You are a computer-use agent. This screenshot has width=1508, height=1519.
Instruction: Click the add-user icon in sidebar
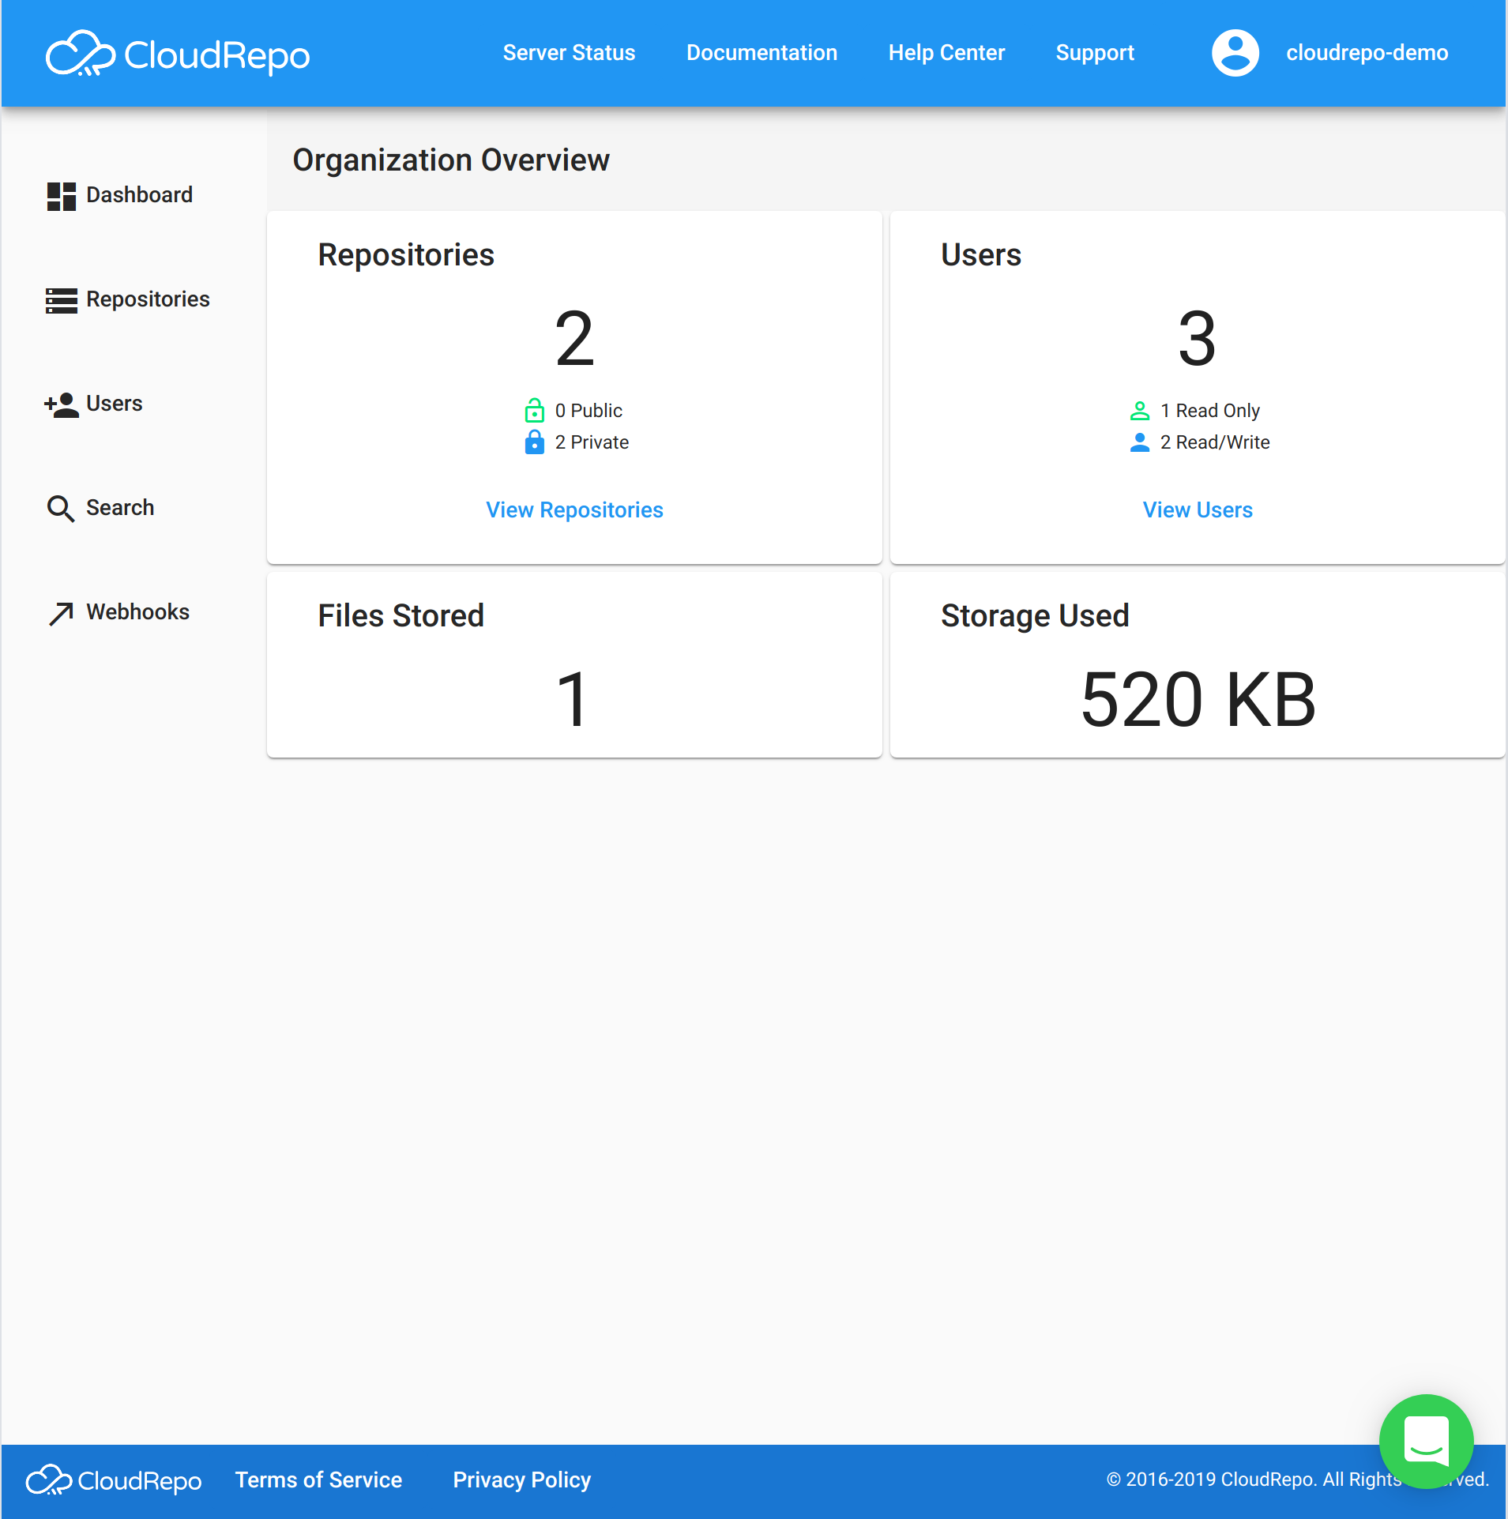[61, 404]
